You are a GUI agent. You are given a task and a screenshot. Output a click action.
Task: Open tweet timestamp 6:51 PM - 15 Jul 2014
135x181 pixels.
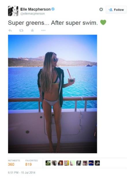pyautogui.click(x=22, y=173)
